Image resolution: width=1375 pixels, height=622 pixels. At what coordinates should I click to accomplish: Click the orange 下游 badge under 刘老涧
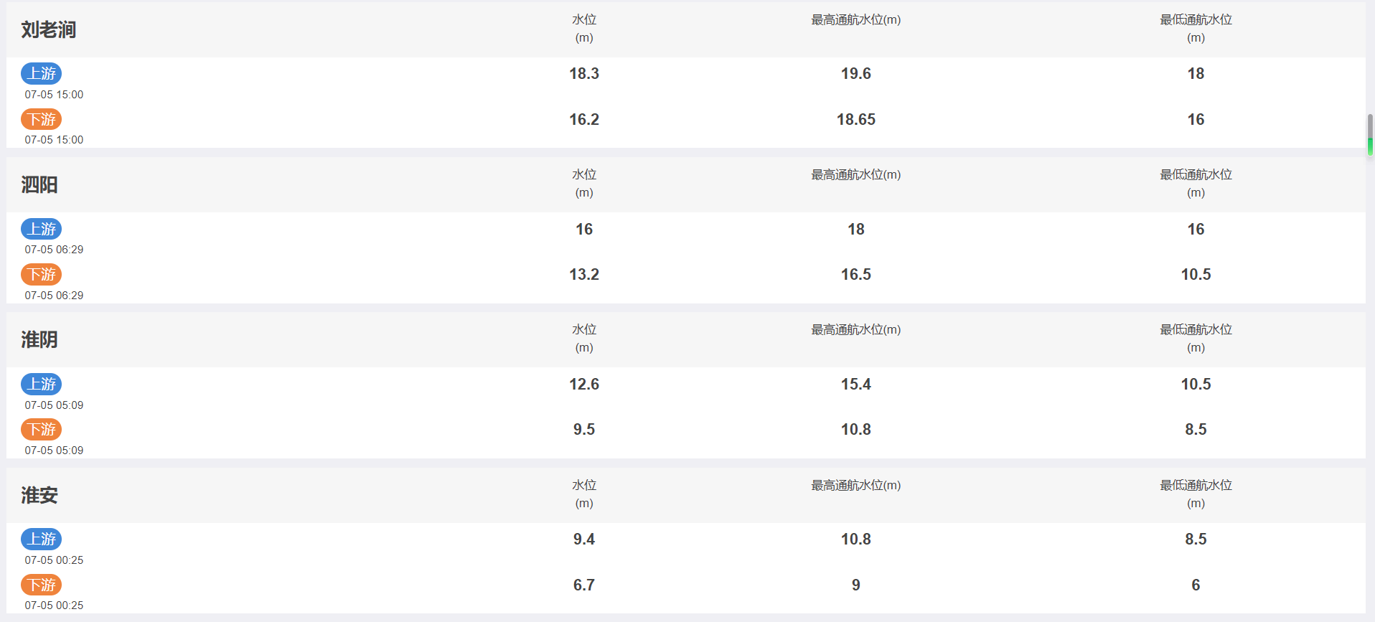pyautogui.click(x=41, y=119)
